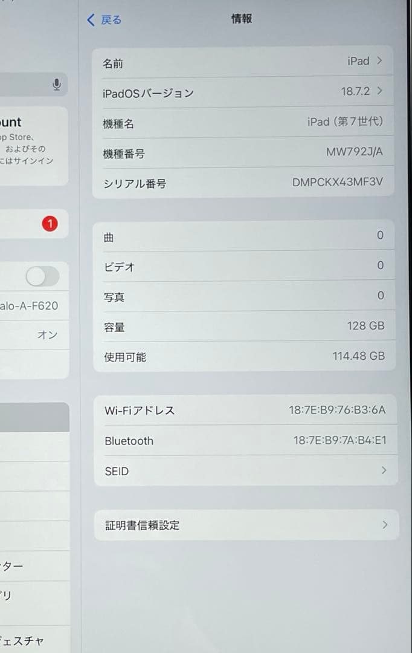
Task: Open the Wi-Fi network row ending alo-A-F620
Action: point(34,306)
